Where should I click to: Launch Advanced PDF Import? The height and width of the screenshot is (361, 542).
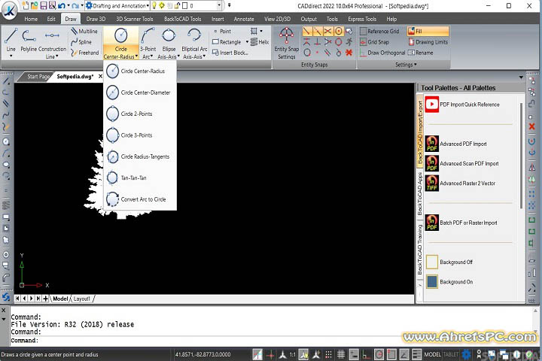pos(456,144)
